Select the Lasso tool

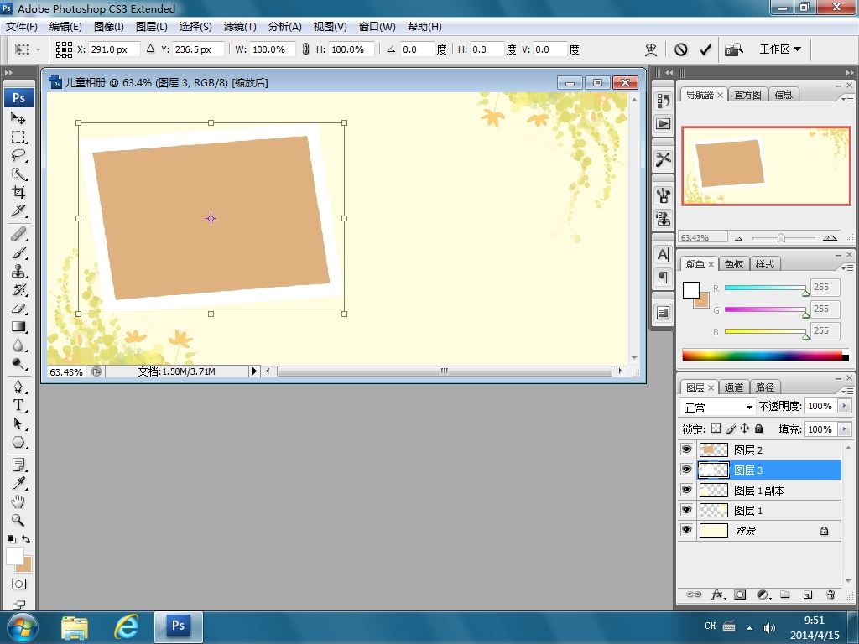click(18, 155)
